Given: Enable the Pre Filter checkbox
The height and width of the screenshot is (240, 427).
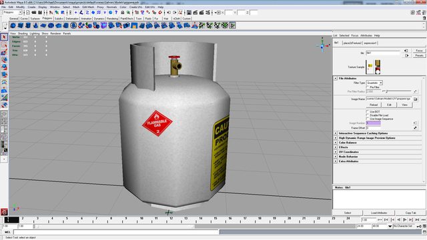Looking at the screenshot, I should [x=368, y=87].
